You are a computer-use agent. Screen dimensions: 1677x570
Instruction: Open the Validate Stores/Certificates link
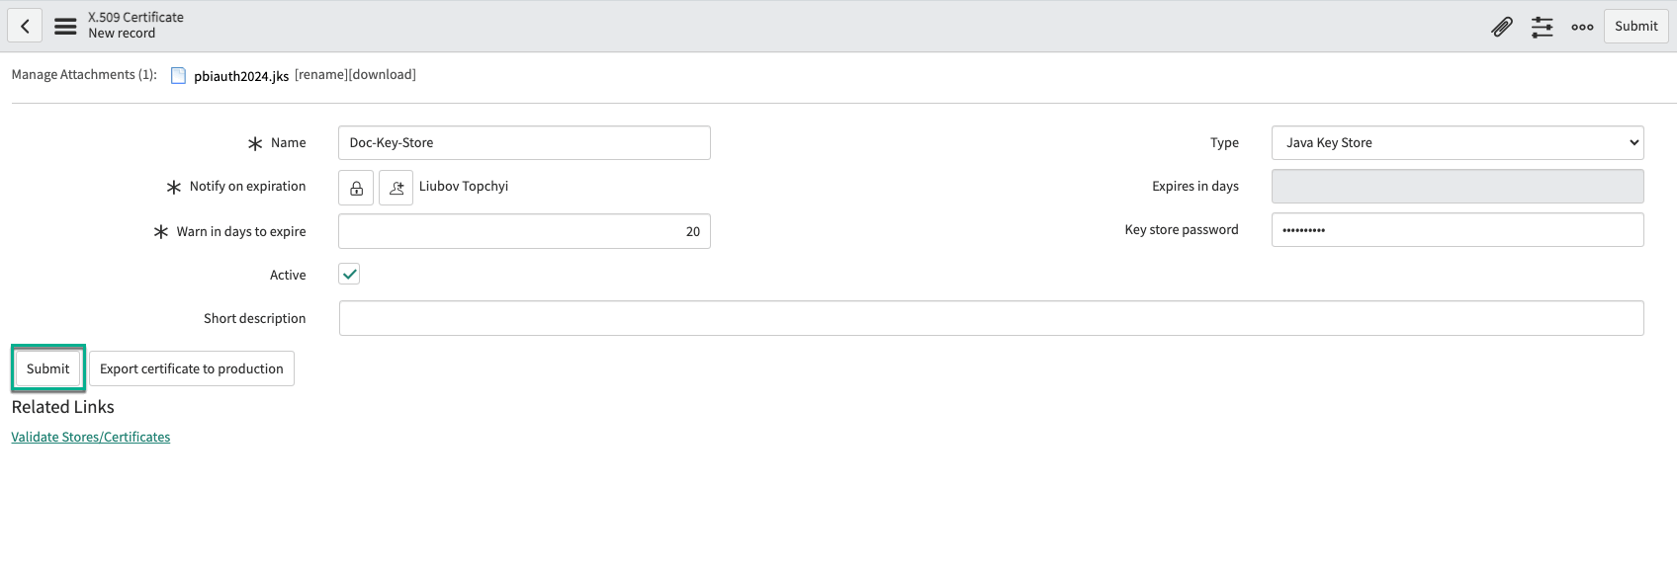click(x=90, y=436)
